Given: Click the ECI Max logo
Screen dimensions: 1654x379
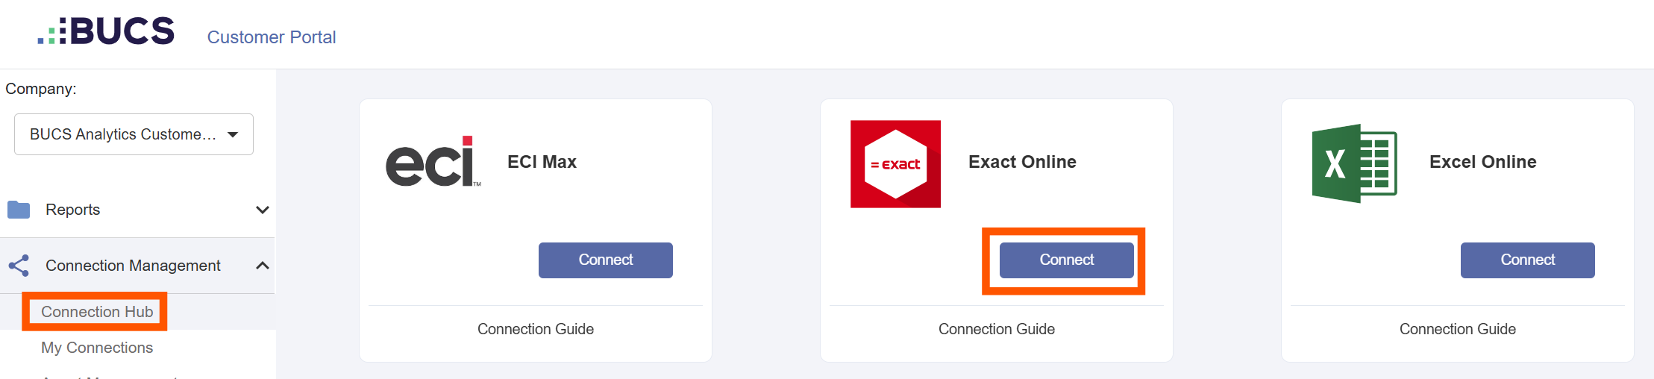Looking at the screenshot, I should point(433,162).
